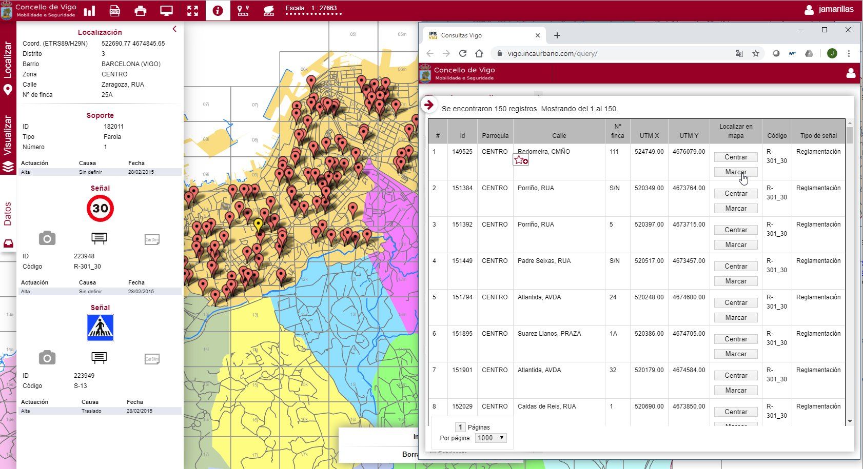The image size is (863, 469).
Task: Collapse the data panel with chevron
Action: (174, 29)
